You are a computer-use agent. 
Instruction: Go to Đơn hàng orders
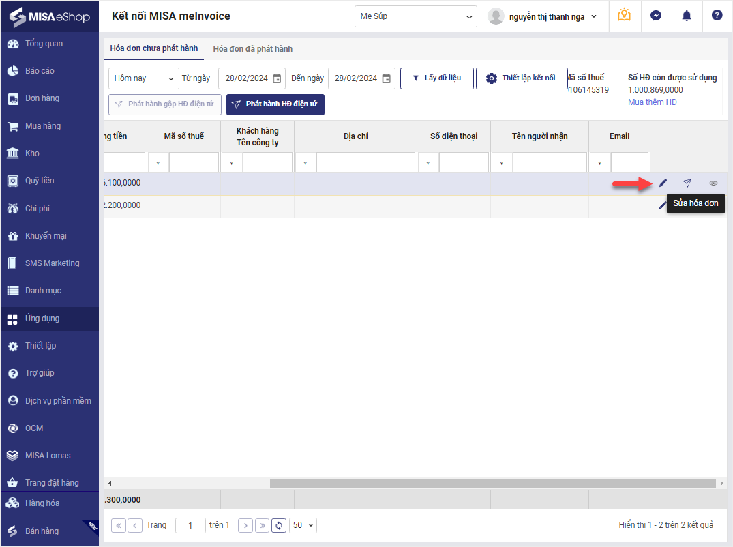[50, 98]
